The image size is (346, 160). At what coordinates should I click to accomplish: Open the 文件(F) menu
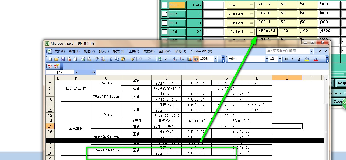coord(60,51)
